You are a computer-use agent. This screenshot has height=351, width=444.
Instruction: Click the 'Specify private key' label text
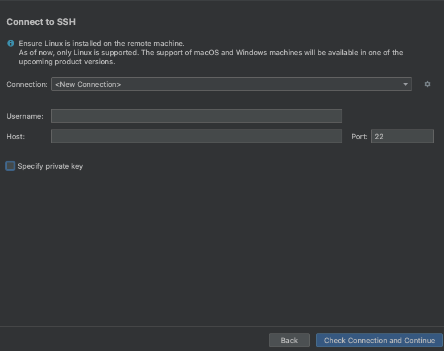(50, 166)
